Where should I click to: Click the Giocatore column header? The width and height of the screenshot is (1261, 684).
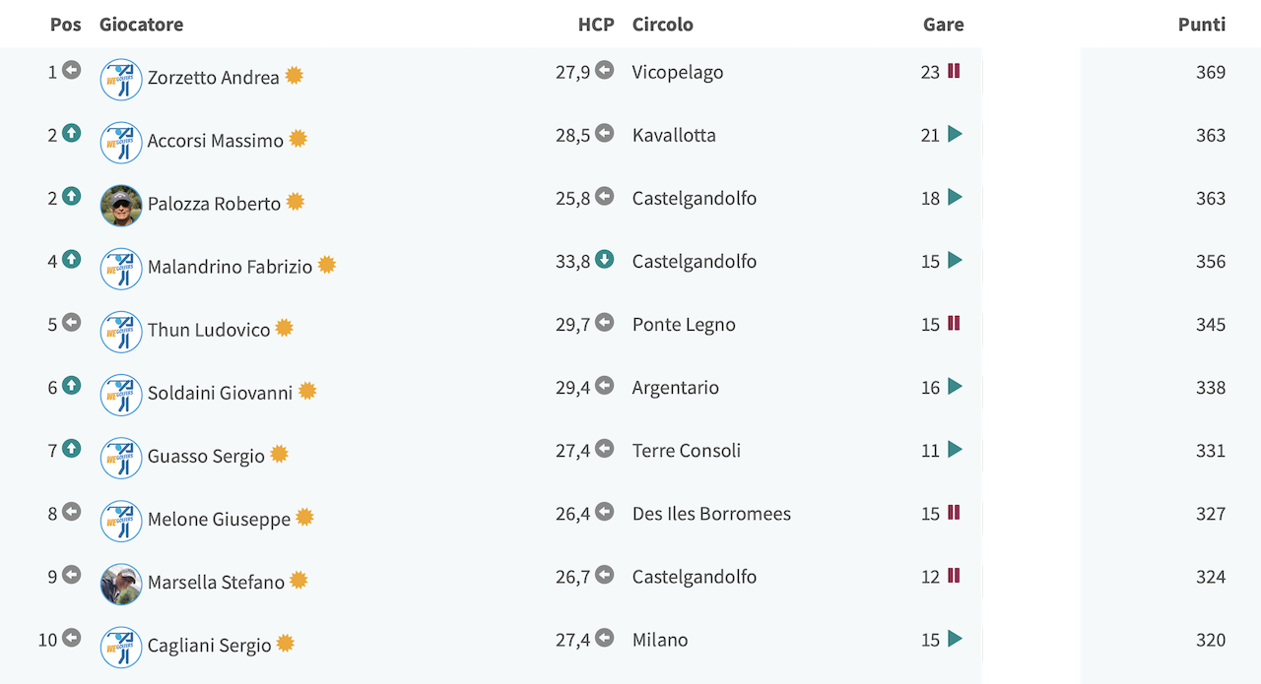click(141, 25)
